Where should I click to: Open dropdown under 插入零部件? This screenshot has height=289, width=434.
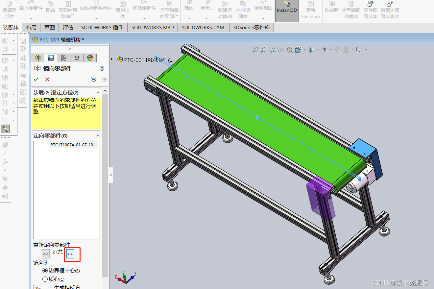click(x=31, y=18)
